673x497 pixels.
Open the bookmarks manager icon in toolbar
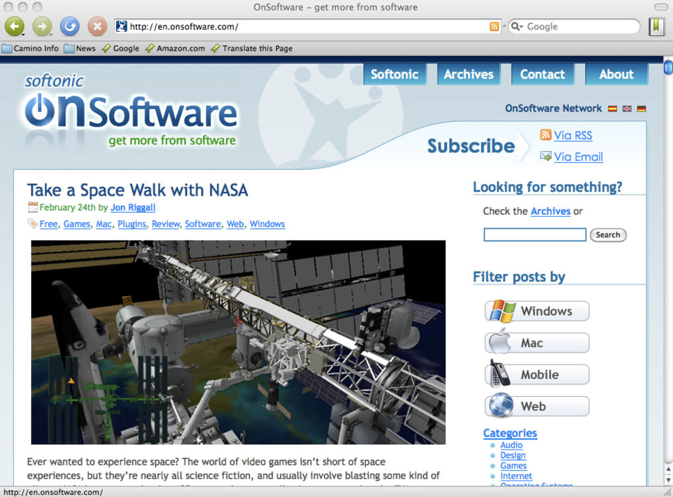657,26
